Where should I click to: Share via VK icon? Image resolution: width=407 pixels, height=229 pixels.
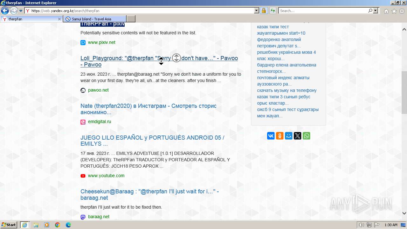coord(271,136)
